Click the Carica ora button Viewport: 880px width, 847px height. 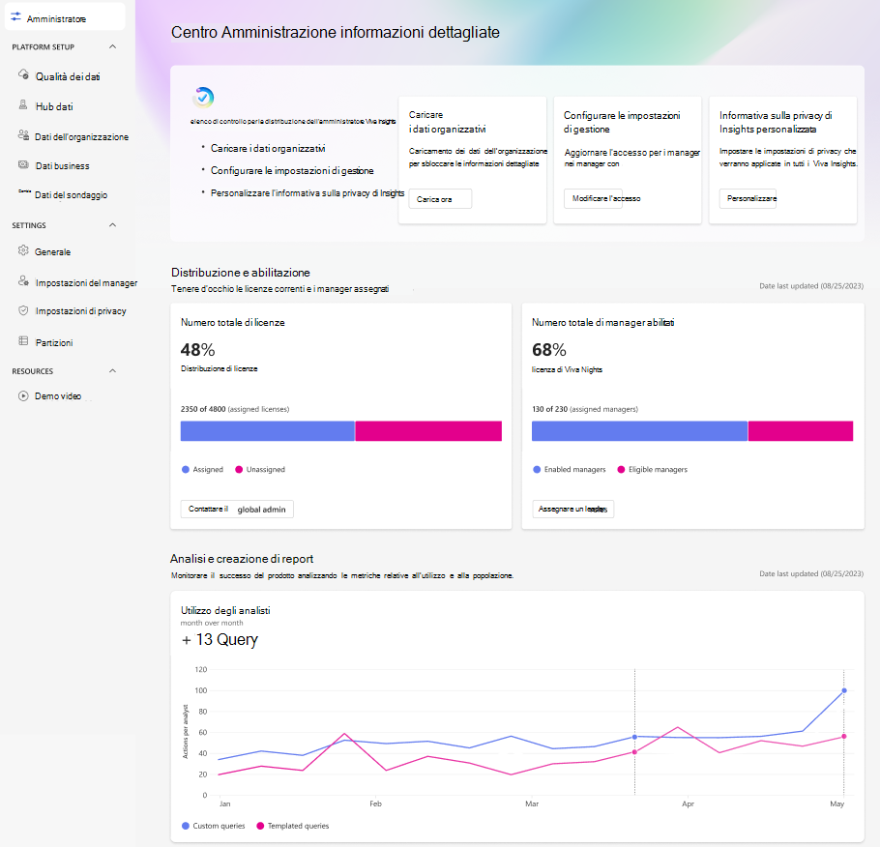coord(441,199)
